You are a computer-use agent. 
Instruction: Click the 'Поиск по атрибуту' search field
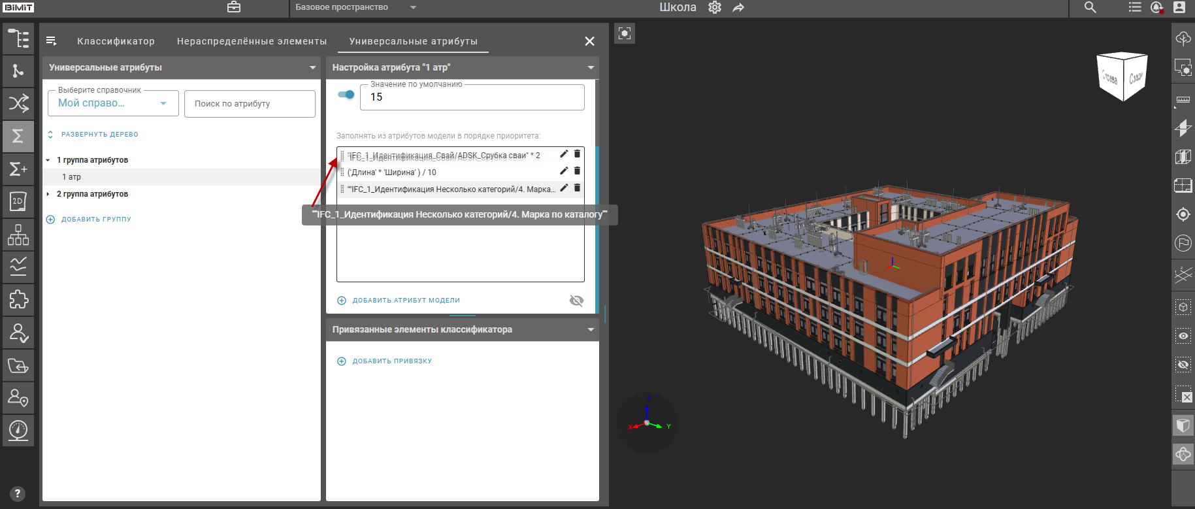(x=250, y=104)
